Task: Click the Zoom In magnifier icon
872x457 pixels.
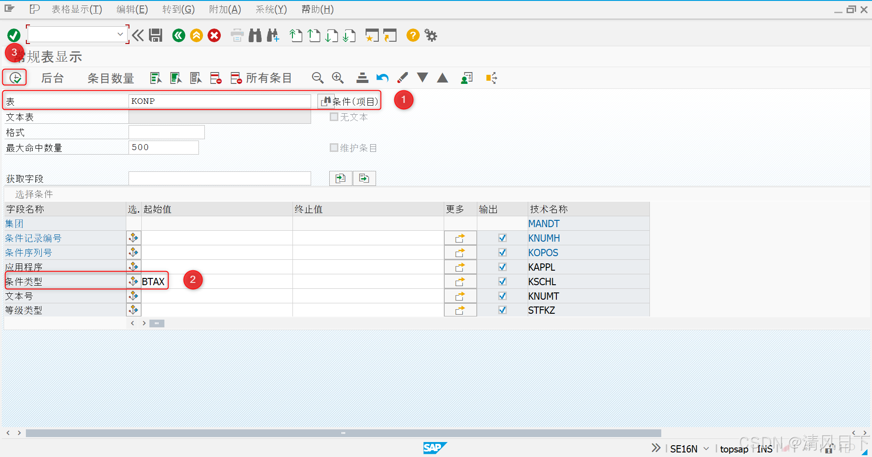Action: (x=337, y=78)
